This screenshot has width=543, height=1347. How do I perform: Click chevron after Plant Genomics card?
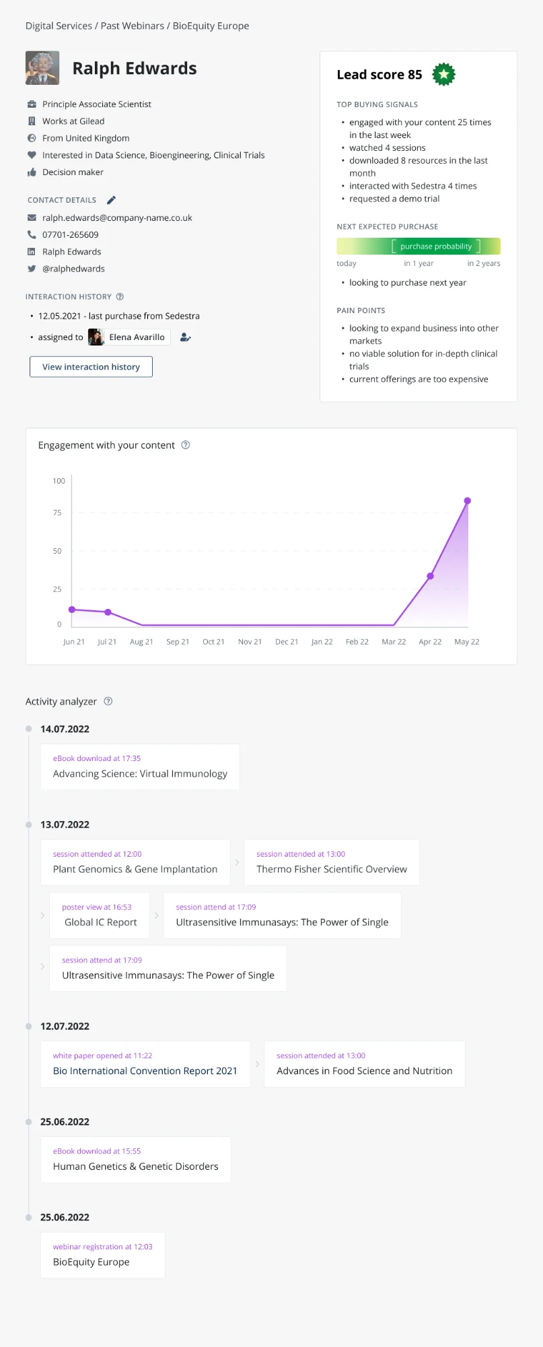[237, 862]
